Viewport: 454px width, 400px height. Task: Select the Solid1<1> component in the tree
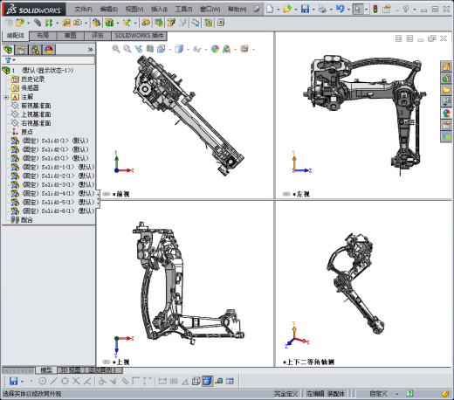click(x=50, y=141)
